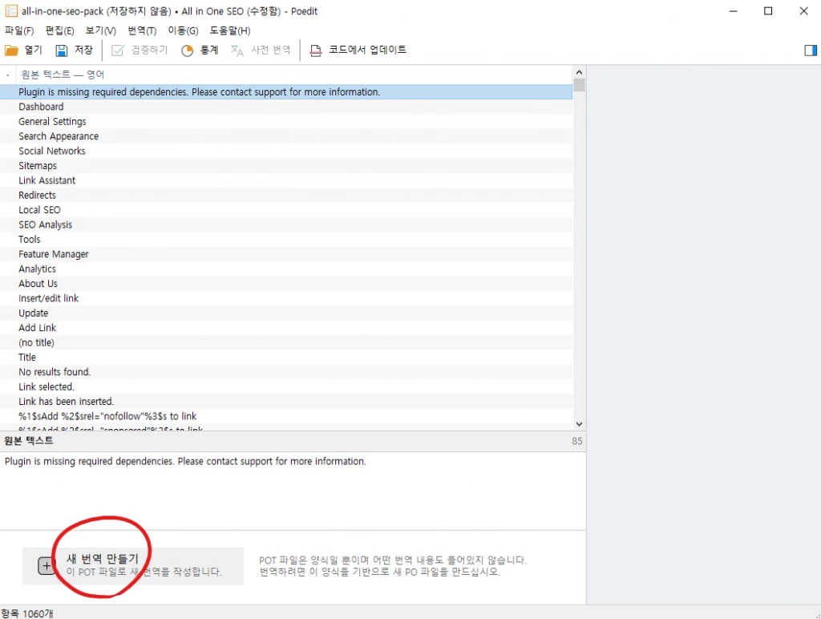Select the 'No results found.' row
This screenshot has width=821, height=619.
[x=286, y=372]
